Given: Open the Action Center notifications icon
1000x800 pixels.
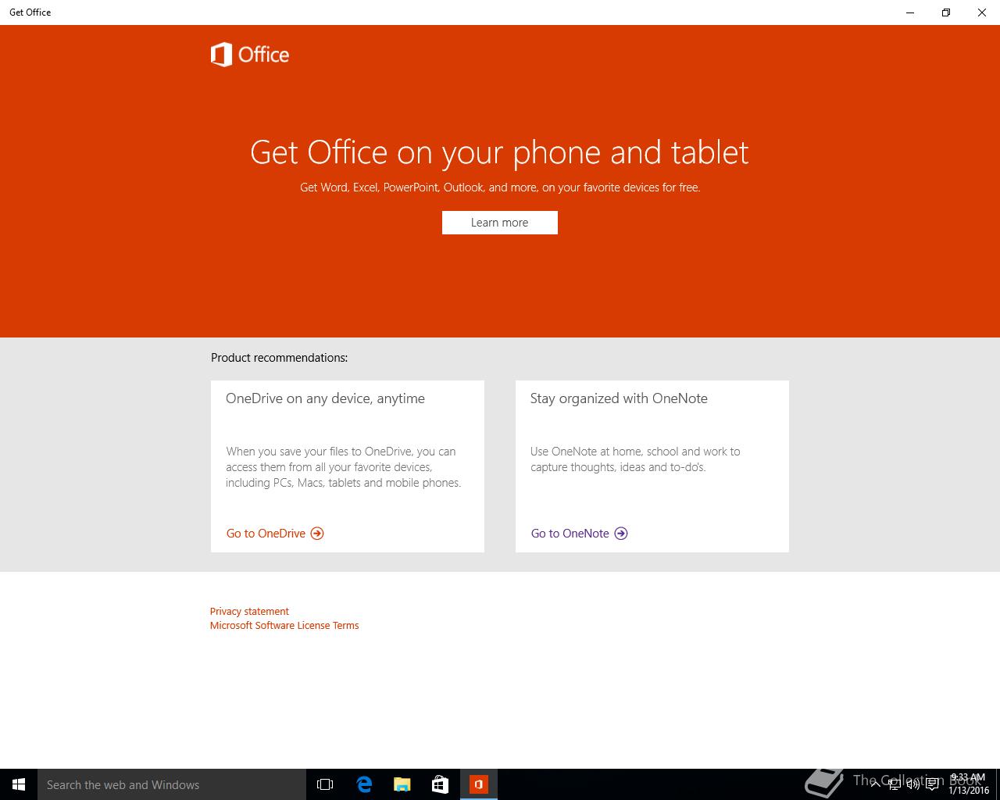Looking at the screenshot, I should [x=932, y=784].
